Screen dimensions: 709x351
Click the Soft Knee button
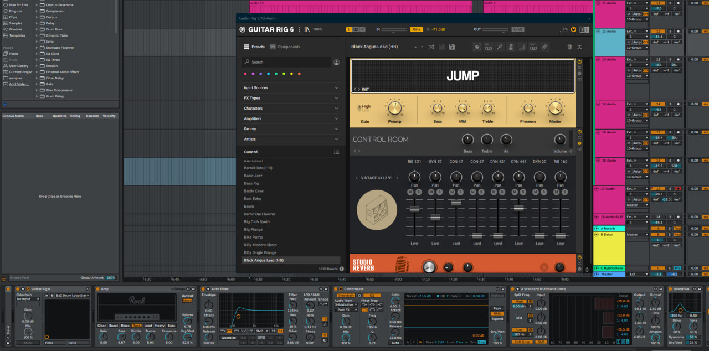click(x=523, y=342)
